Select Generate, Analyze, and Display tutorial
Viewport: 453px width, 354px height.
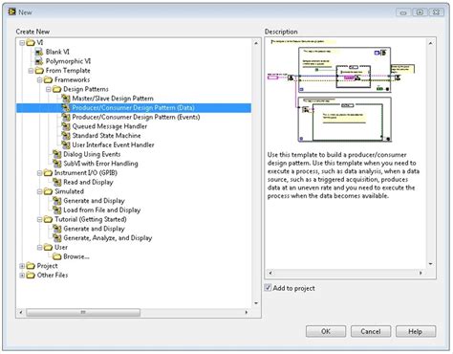[x=108, y=238]
